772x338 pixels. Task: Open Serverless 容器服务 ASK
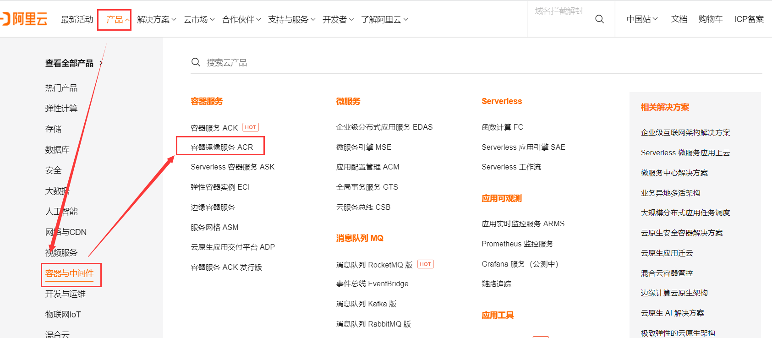(233, 167)
